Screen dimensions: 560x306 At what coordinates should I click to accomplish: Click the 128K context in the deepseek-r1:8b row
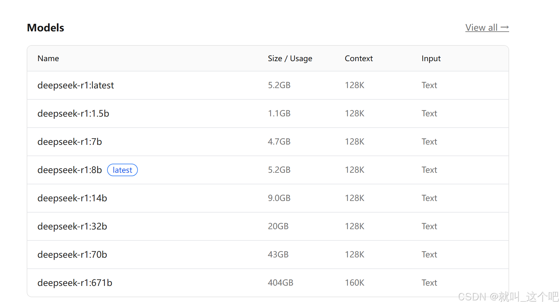point(355,170)
